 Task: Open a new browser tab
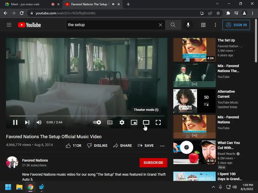[x=128, y=4]
